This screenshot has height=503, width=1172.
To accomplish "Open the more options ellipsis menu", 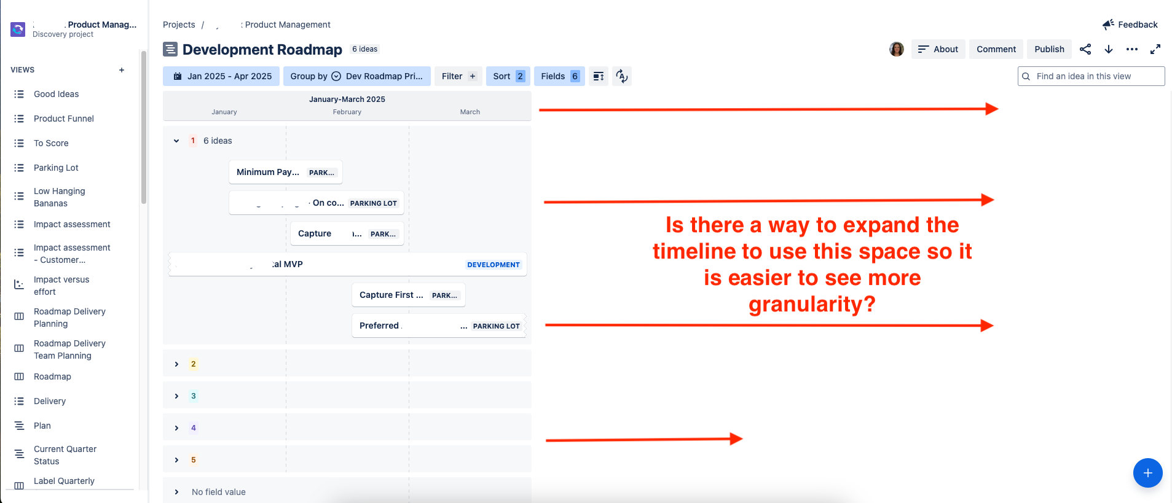I will (1132, 49).
